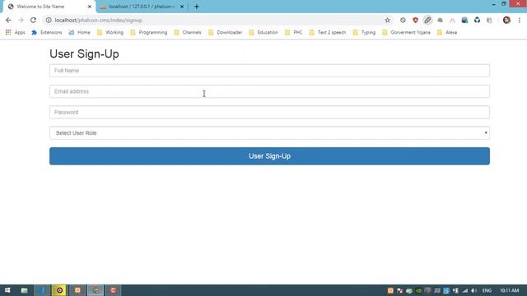The image size is (527, 296).
Task: Open the Education bookmarks folder
Action: tap(263, 32)
